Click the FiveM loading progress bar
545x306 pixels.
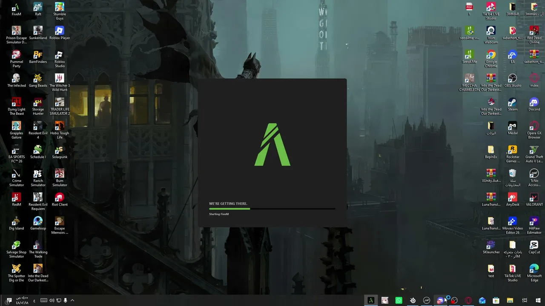pyautogui.click(x=272, y=209)
